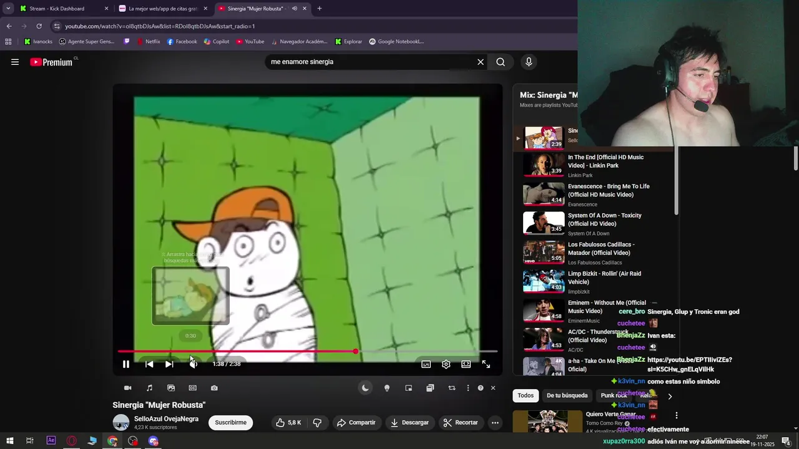Open the tab search dropdown arrow
This screenshot has width=799, height=449.
pyautogui.click(x=7, y=9)
